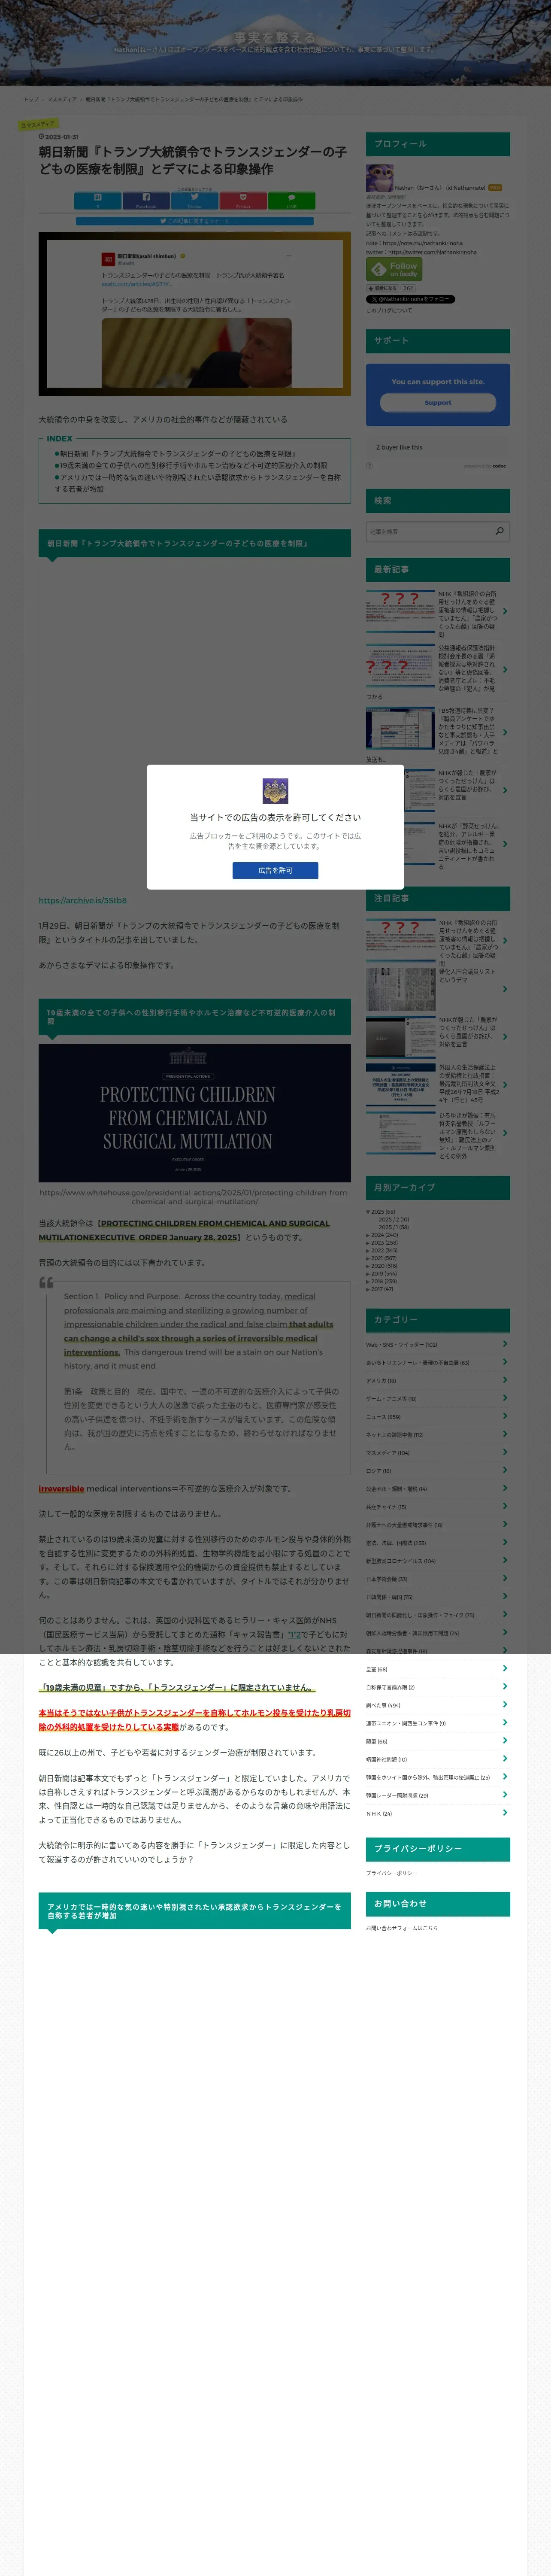Open 新型肺炎コロナウイルス category
This screenshot has width=551, height=2576.
pyautogui.click(x=401, y=1561)
